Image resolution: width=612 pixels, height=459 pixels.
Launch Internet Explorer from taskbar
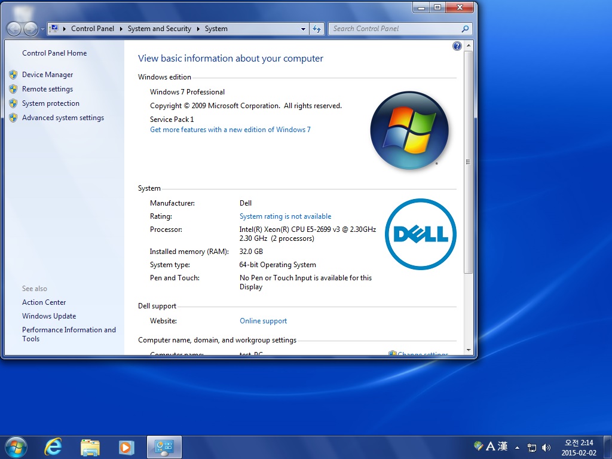point(53,447)
